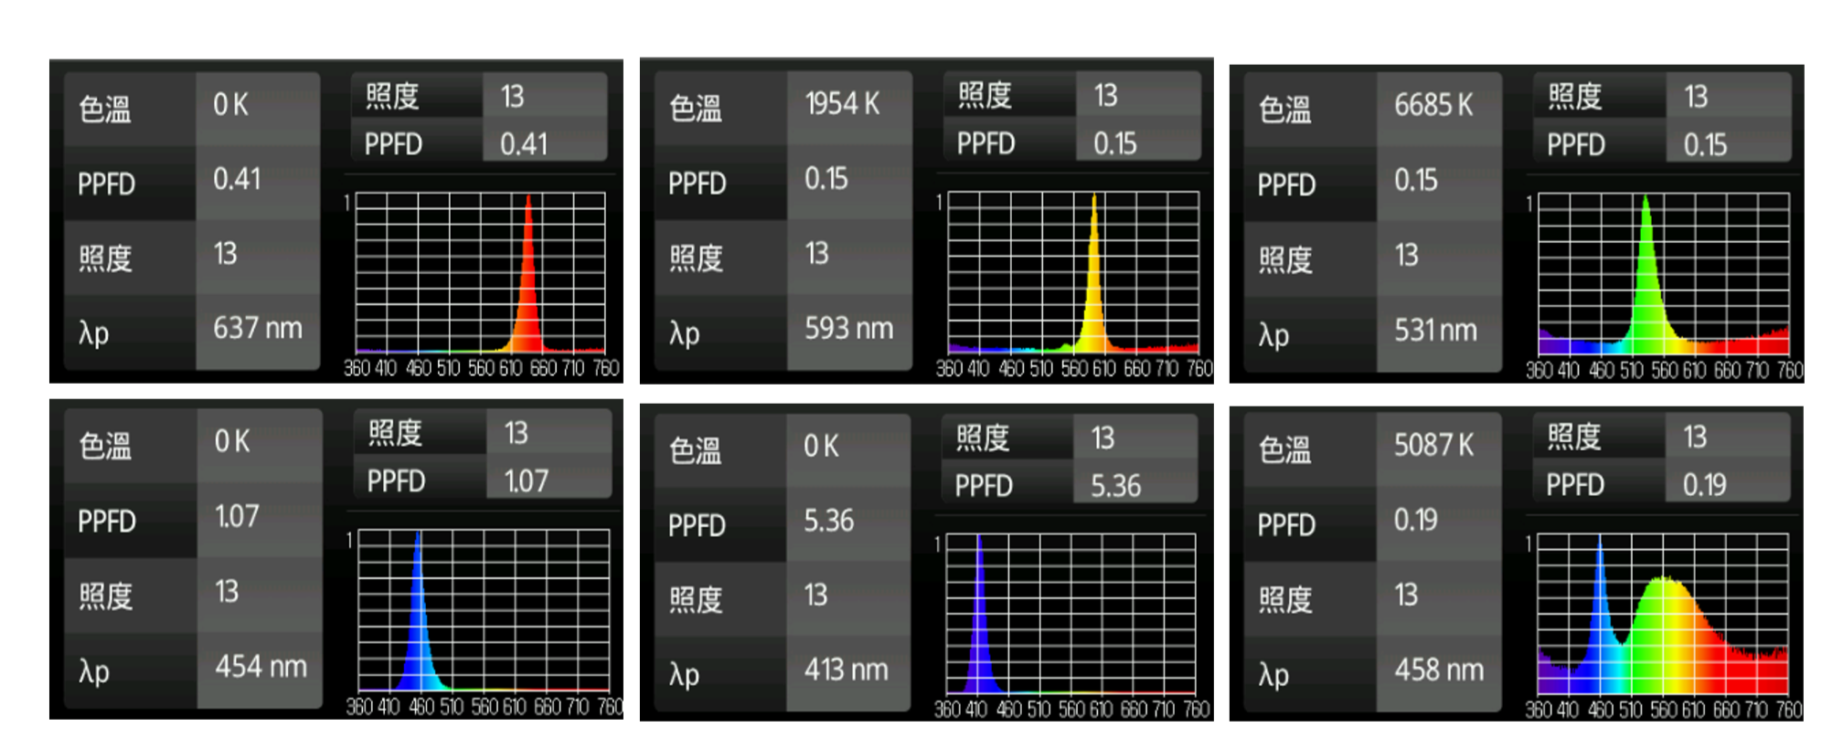This screenshot has height=749, width=1843.
Task: Click the 413 nm peak wavelength value
Action: [x=846, y=670]
